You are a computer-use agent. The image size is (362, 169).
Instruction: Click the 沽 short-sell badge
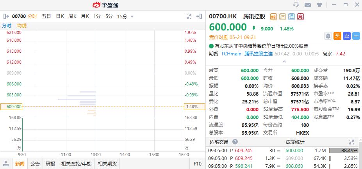point(282,17)
